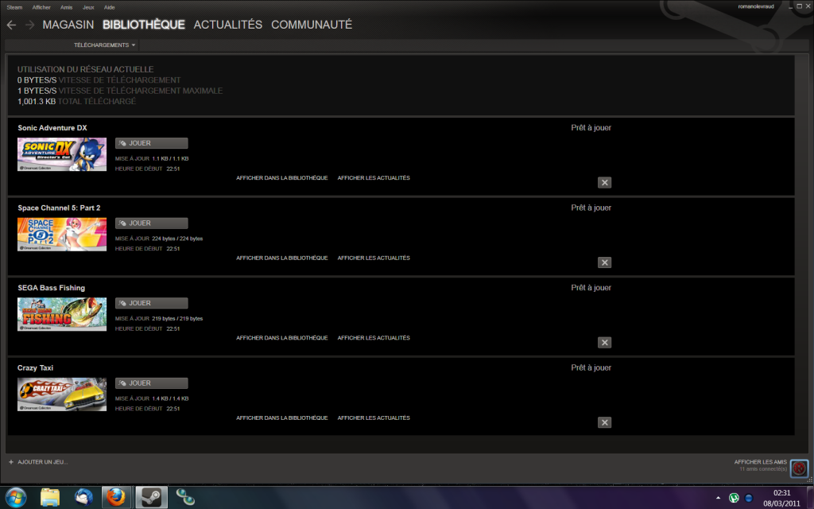Clear the Crazy Taxi download entry
Screen dimensions: 814x509
tap(604, 422)
